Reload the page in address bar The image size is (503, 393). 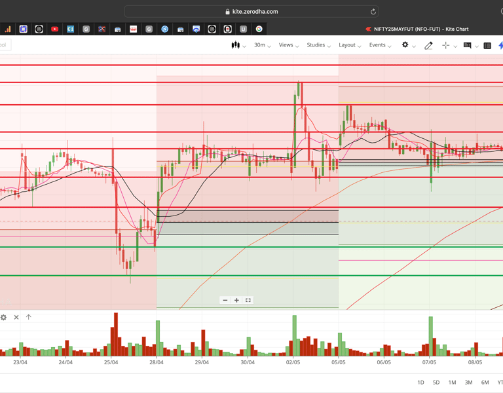point(373,12)
